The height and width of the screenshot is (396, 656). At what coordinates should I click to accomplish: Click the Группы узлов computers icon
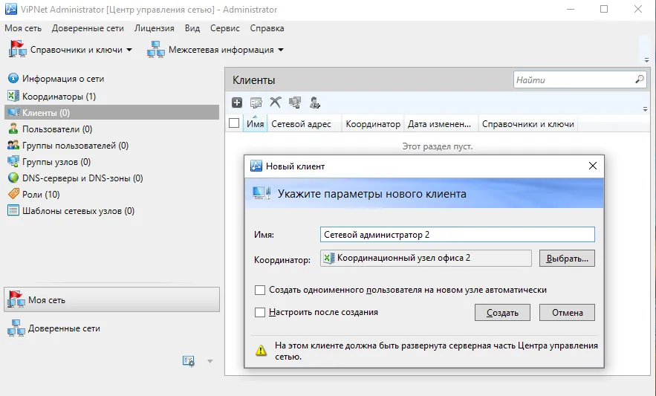(13, 161)
